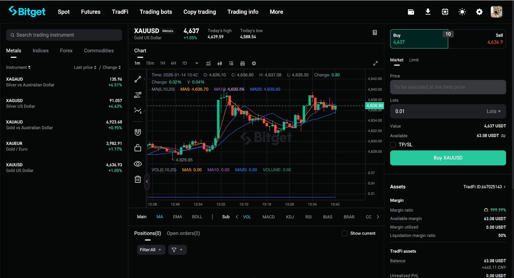The height and width of the screenshot is (278, 514).
Task: Open the timeframe dropdown arrow next to 1D
Action: pos(196,63)
